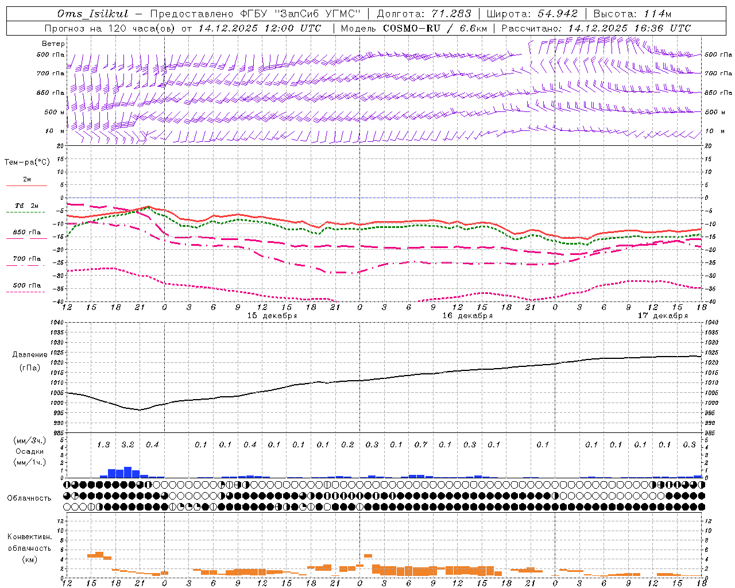Click the 'Облачность' cloud cover label

pos(29,498)
